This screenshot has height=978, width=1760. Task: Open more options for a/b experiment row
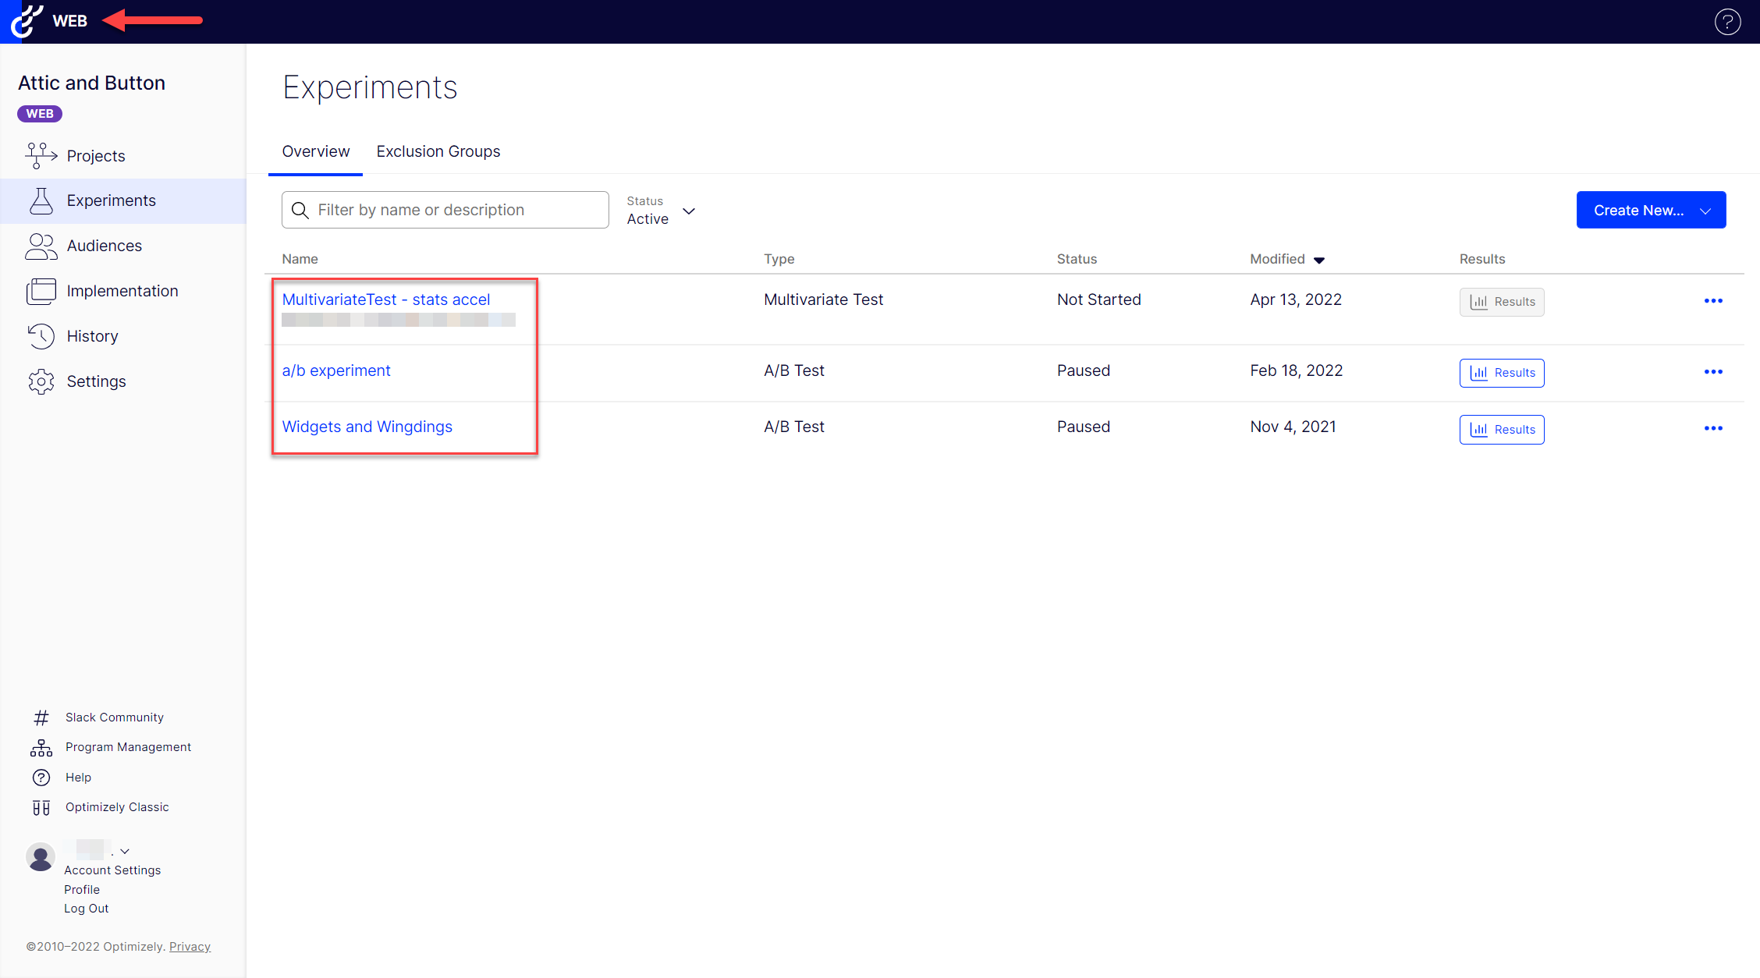coord(1713,372)
